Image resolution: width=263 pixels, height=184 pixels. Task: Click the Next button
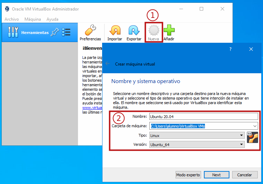tap(216, 175)
